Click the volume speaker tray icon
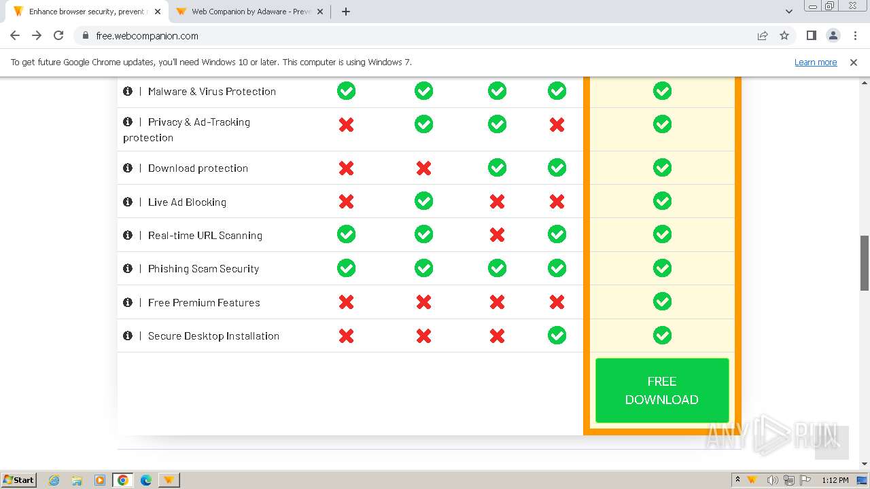The image size is (870, 489). pyautogui.click(x=772, y=480)
